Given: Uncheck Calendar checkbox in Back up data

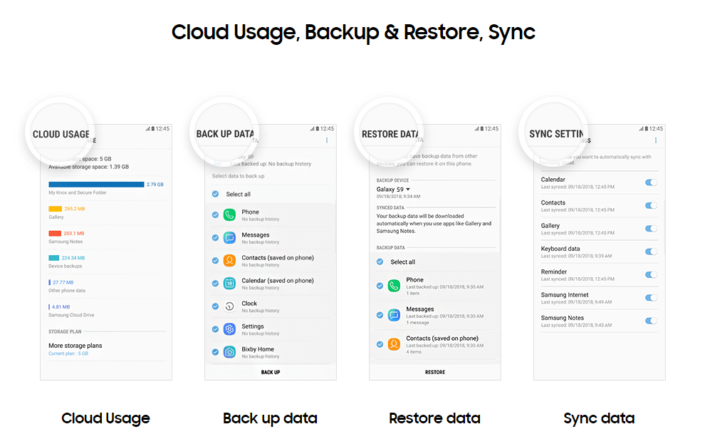Looking at the screenshot, I should tap(215, 284).
